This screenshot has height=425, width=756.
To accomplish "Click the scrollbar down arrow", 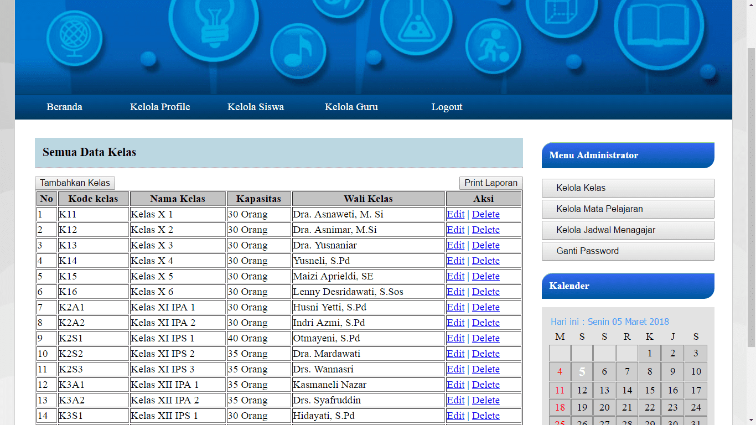I will point(752,419).
